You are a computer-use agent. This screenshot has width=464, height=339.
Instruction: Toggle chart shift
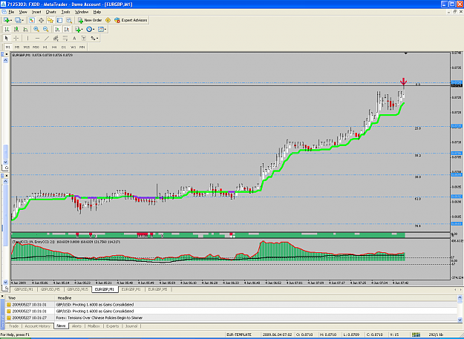[67, 29]
